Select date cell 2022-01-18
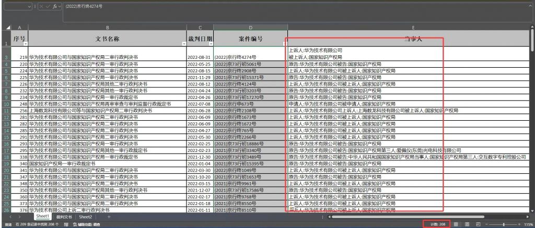Screen dimensions: 535x228 pyautogui.click(x=200, y=203)
